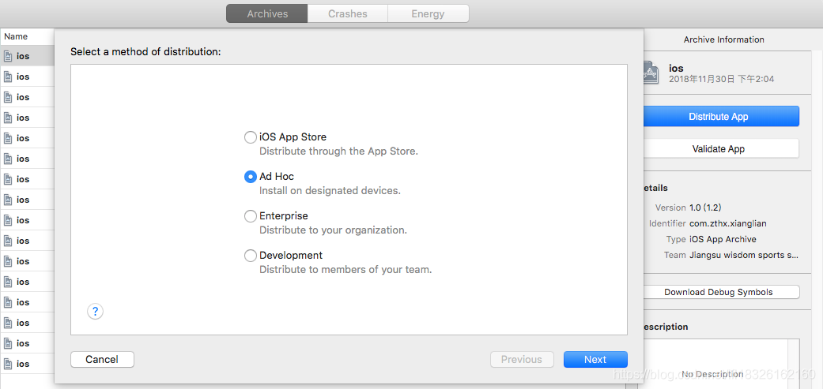This screenshot has height=389, width=823.
Task: Open the Energy tab
Action: [428, 14]
